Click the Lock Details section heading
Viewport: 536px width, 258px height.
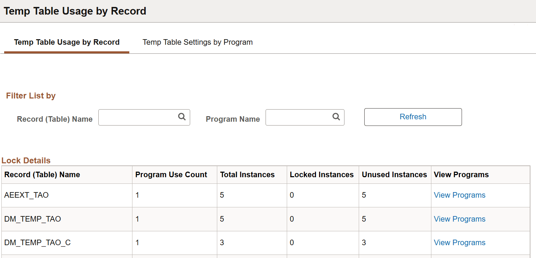click(26, 160)
